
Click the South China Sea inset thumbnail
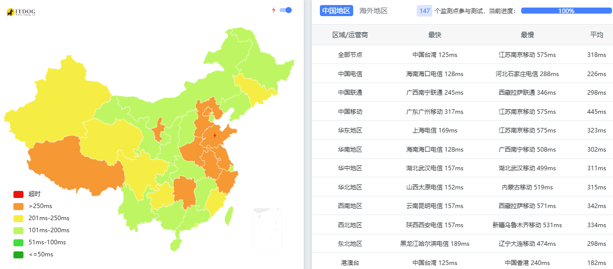point(267,229)
